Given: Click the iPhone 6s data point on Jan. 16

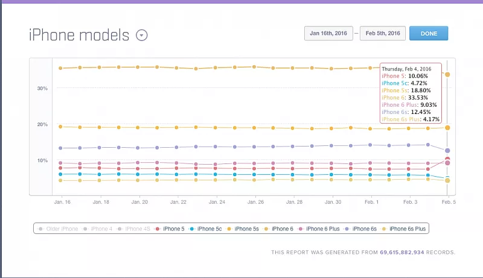Looking at the screenshot, I should click(60, 148).
